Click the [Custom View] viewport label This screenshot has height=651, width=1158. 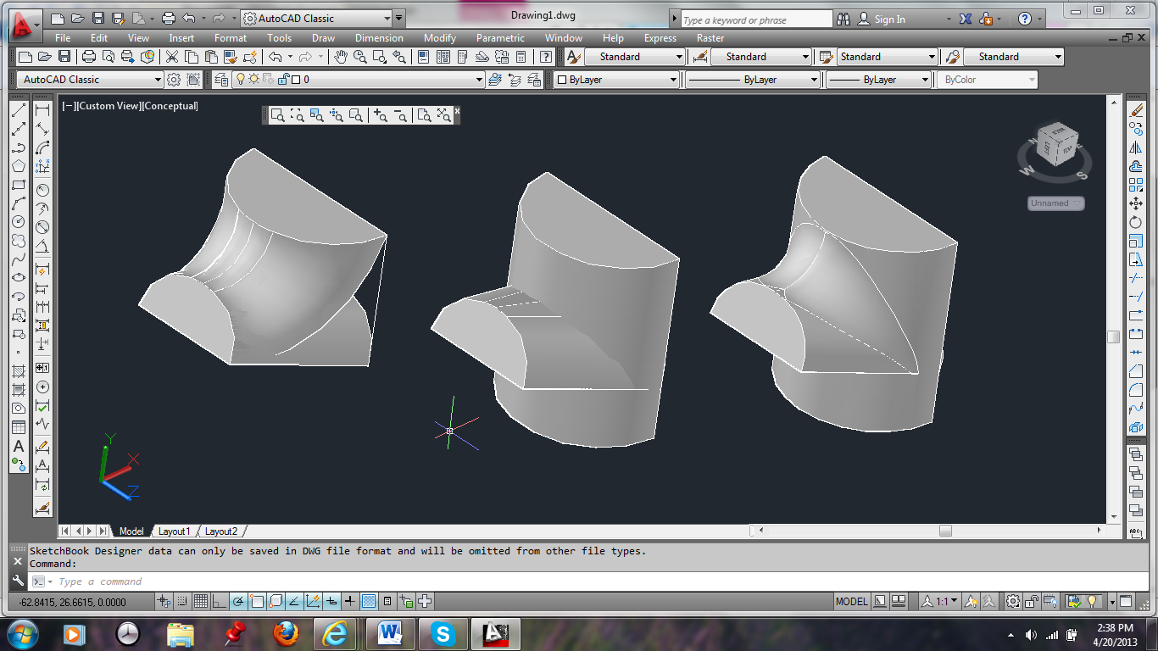click(x=108, y=106)
